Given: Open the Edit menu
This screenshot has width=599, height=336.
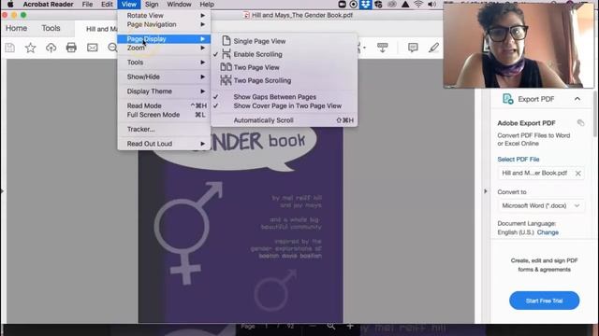Looking at the screenshot, I should pyautogui.click(x=107, y=4).
